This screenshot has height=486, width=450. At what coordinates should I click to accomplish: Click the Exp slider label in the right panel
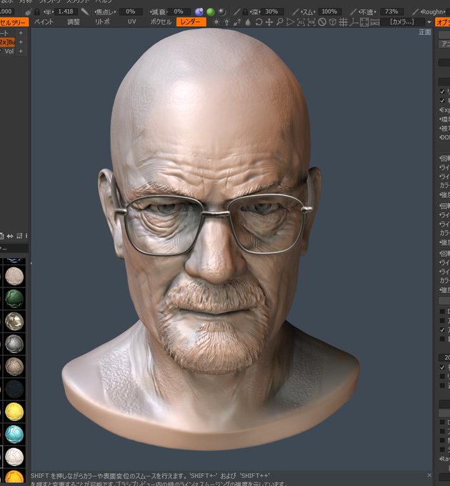445,110
